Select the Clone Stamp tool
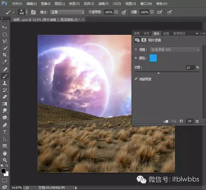This screenshot has height=190, width=206. point(5,83)
